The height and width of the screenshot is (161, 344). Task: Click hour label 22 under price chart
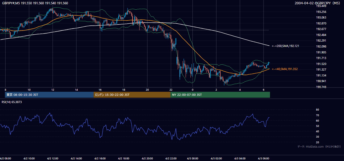171,89
